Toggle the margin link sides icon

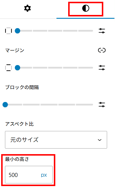point(102,50)
